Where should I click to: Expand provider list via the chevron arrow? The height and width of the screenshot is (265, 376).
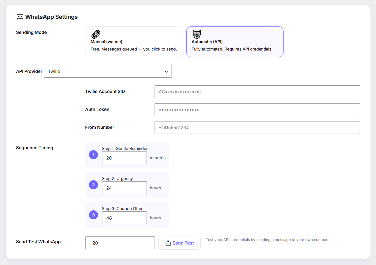166,71
